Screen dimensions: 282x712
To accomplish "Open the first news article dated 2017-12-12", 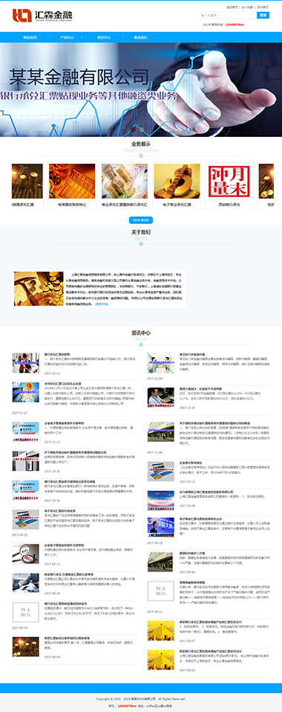I will click(57, 353).
